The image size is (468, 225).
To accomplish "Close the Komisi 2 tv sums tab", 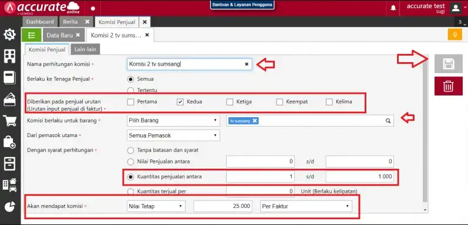I will coord(147,35).
